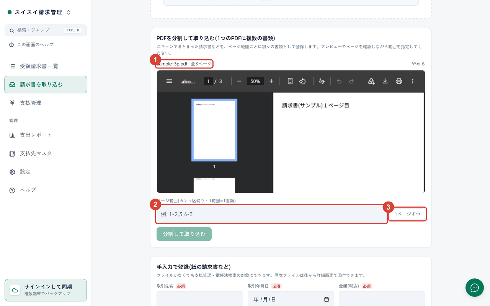Viewport: 490px width, 306px height.
Task: Select the second page thumbnail below page 1
Action: point(214,185)
